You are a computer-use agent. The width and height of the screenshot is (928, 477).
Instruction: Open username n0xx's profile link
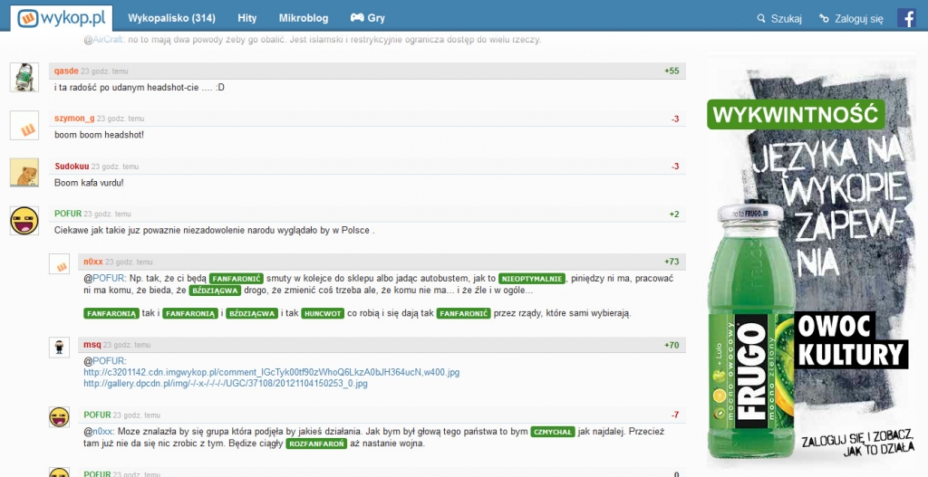tap(92, 262)
